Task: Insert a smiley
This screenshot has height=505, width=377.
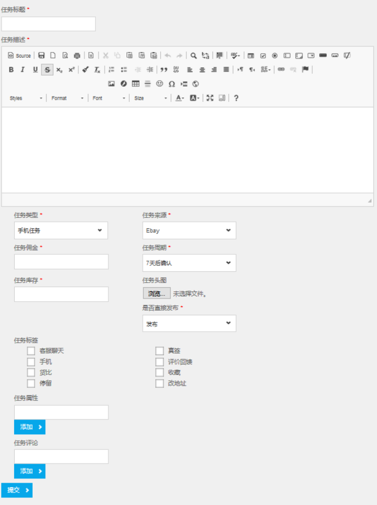Action: [x=160, y=84]
